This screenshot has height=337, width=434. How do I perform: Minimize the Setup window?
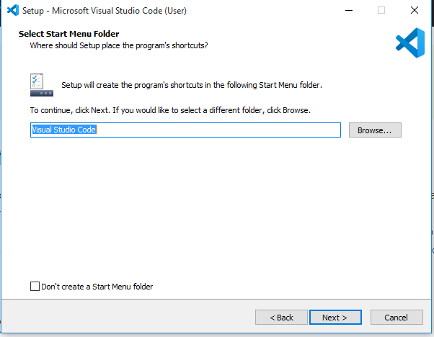point(349,11)
